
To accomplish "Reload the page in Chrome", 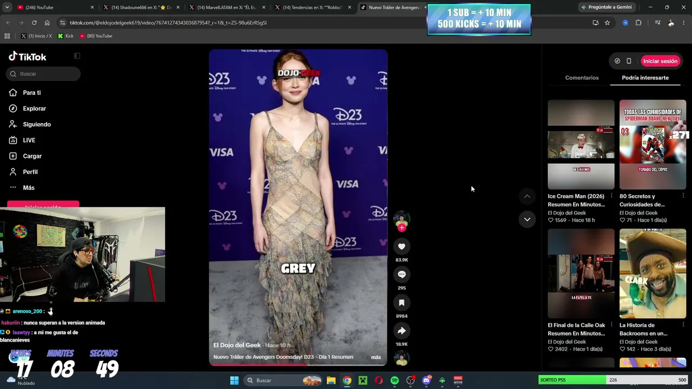I will pyautogui.click(x=34, y=23).
